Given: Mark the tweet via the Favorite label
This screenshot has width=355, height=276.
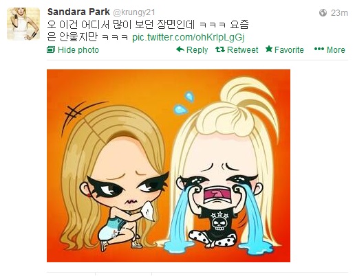Looking at the screenshot, I should pos(289,50).
